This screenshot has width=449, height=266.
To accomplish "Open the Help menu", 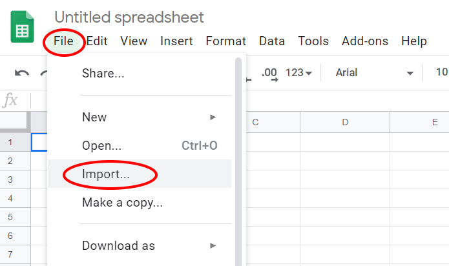I will pyautogui.click(x=413, y=41).
